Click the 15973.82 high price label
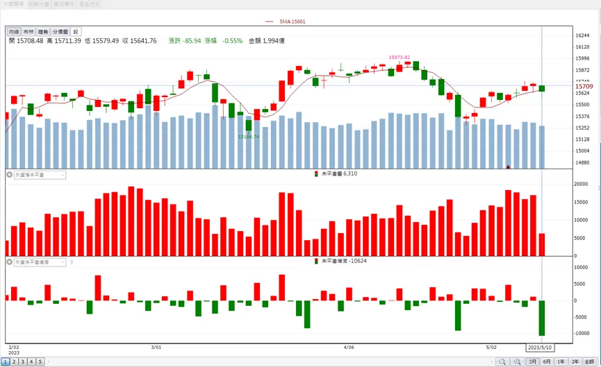This screenshot has width=601, height=367. tap(399, 58)
